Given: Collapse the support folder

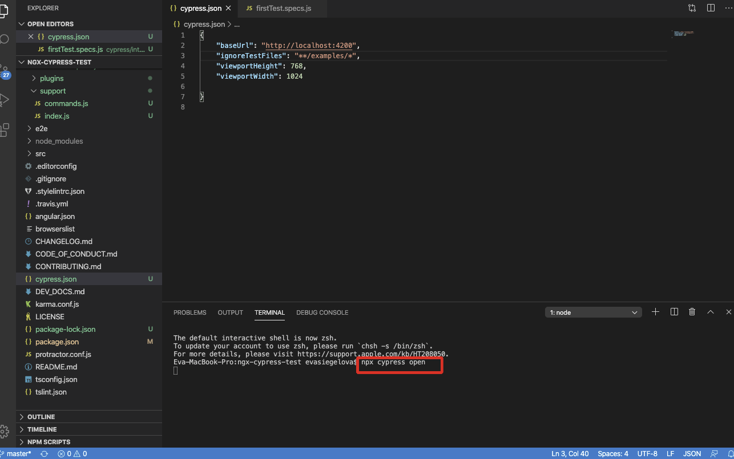Looking at the screenshot, I should (x=53, y=91).
